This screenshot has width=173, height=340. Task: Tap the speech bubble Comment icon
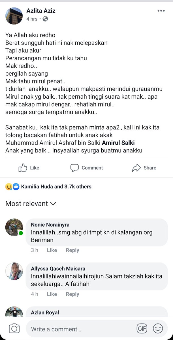click(74, 168)
